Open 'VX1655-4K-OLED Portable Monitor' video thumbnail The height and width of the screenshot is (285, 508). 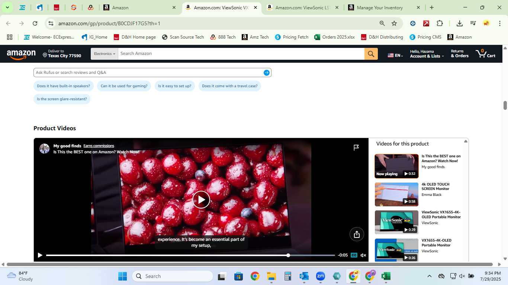click(396, 250)
